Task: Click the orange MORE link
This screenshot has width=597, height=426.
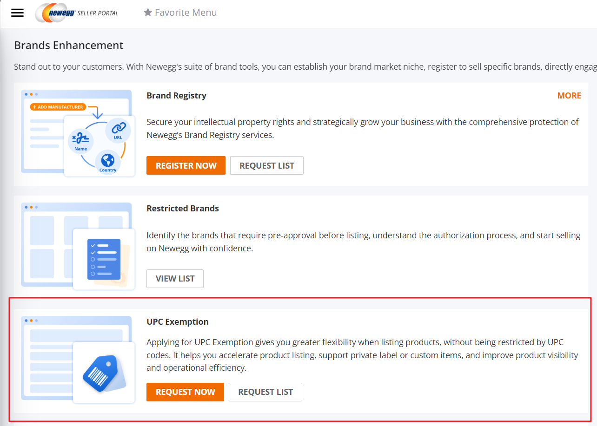Action: point(569,96)
